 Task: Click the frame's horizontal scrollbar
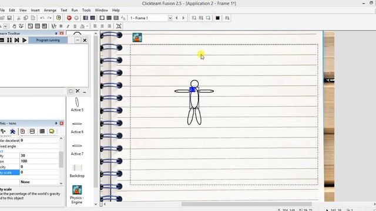(246, 204)
